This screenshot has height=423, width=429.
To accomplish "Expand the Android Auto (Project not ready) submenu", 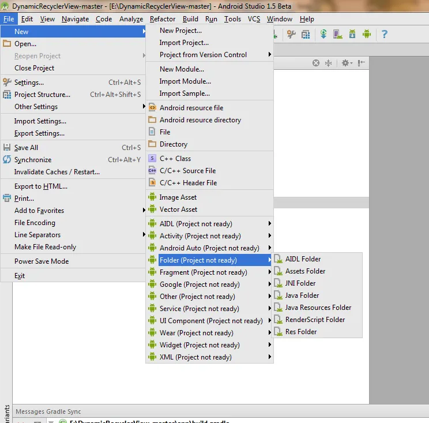I will [x=209, y=248].
